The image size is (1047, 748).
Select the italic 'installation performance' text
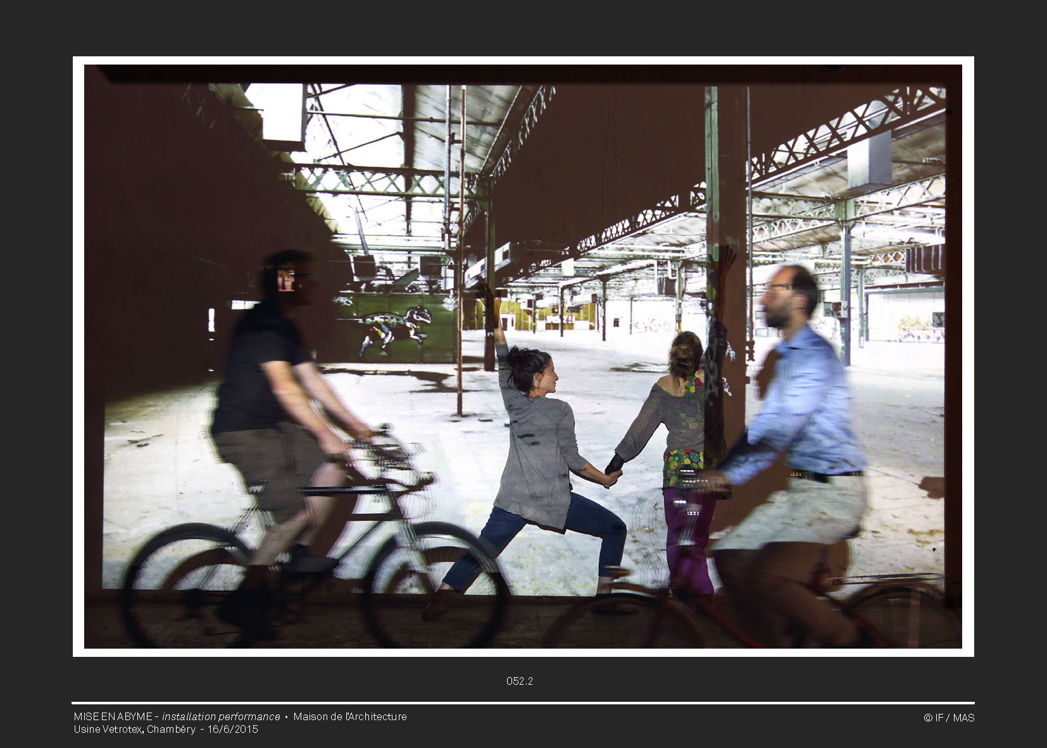tap(221, 716)
